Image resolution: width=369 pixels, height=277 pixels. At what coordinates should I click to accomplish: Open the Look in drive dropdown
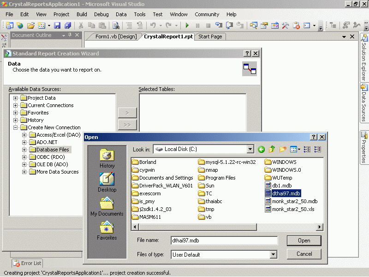(250, 149)
